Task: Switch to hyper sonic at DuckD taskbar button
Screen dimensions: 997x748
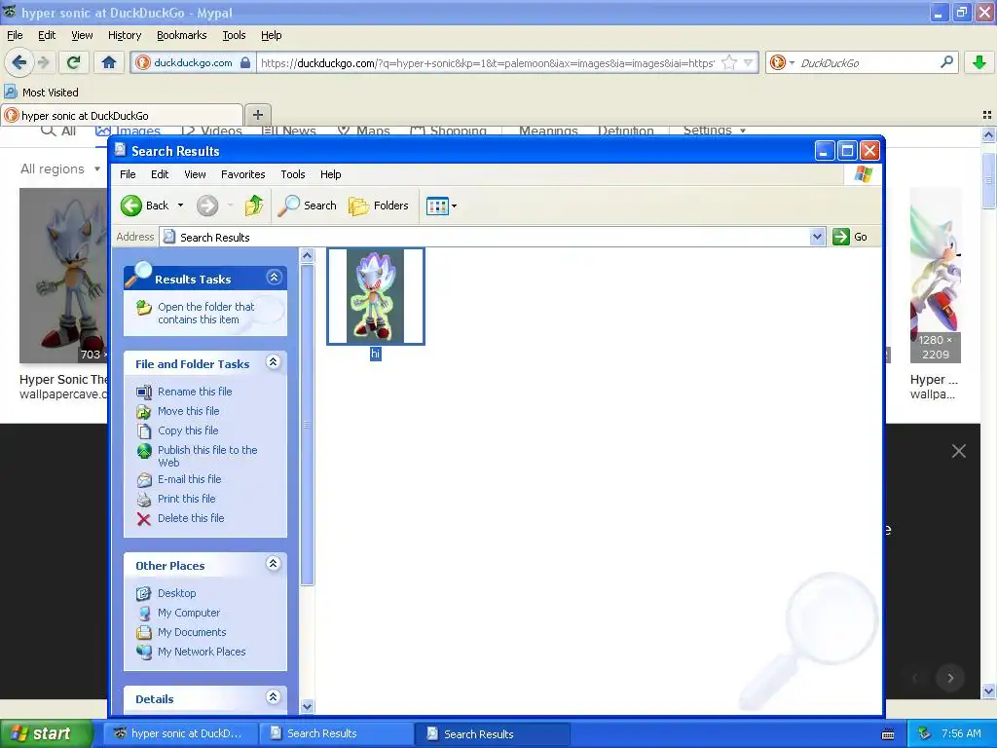Action: [x=180, y=733]
